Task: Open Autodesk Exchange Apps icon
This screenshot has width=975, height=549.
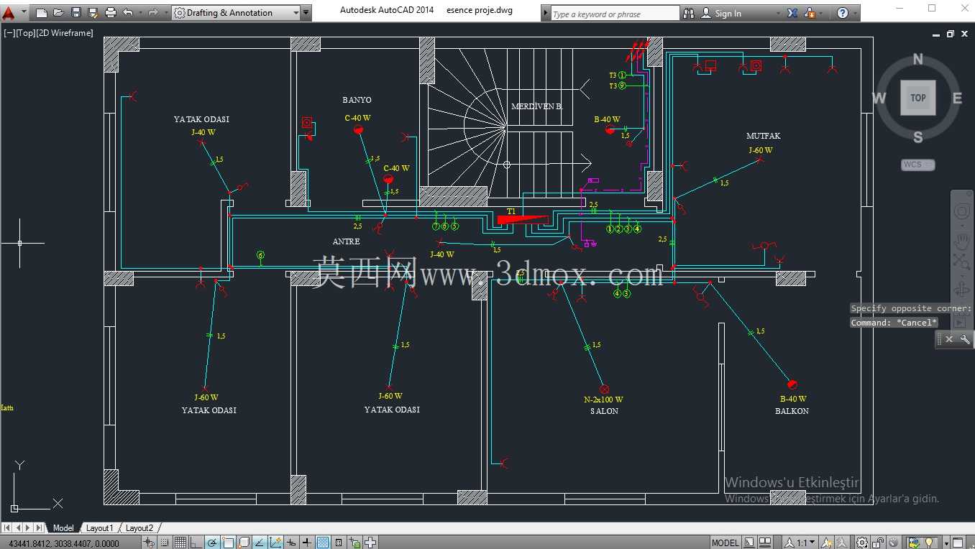Action: 792,13
